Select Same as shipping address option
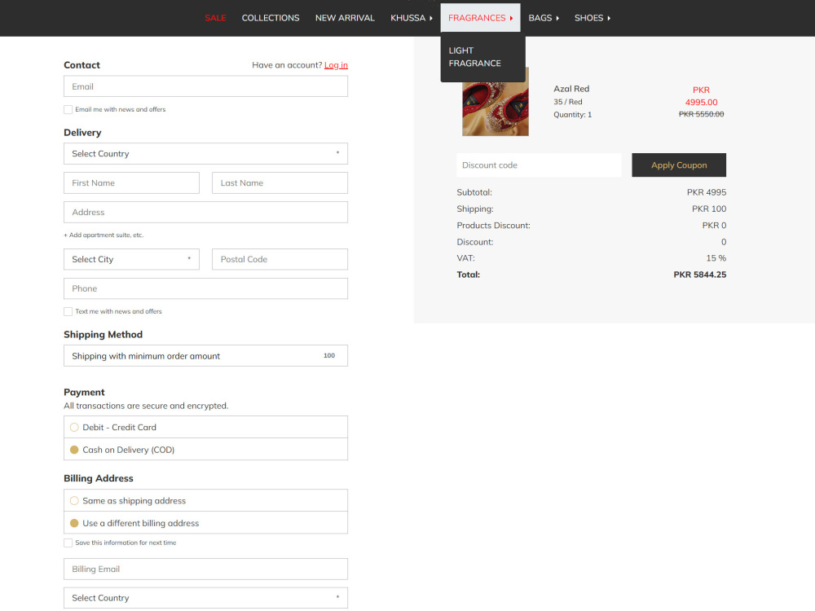Viewport: 815px width, 611px height. point(74,501)
